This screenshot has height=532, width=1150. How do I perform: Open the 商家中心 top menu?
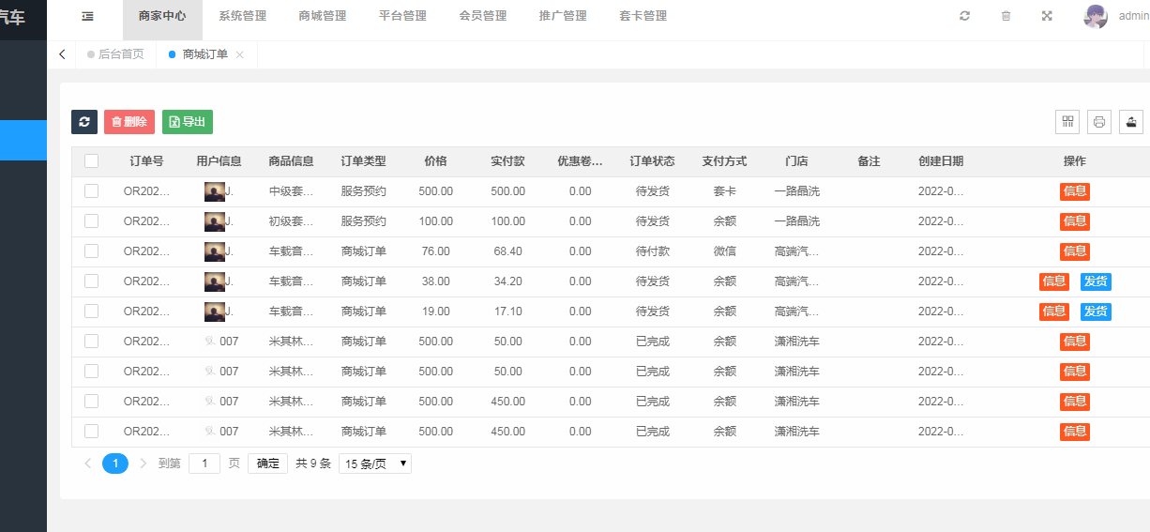pyautogui.click(x=162, y=16)
